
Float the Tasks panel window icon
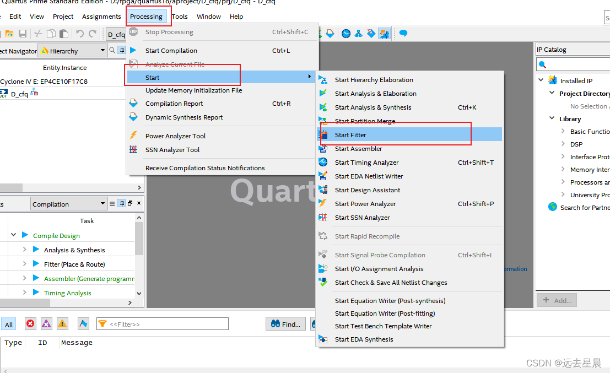130,203
